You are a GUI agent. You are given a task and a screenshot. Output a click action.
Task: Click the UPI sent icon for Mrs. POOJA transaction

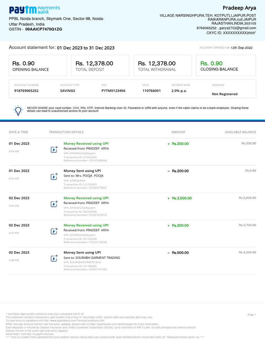pyautogui.click(x=54, y=176)
